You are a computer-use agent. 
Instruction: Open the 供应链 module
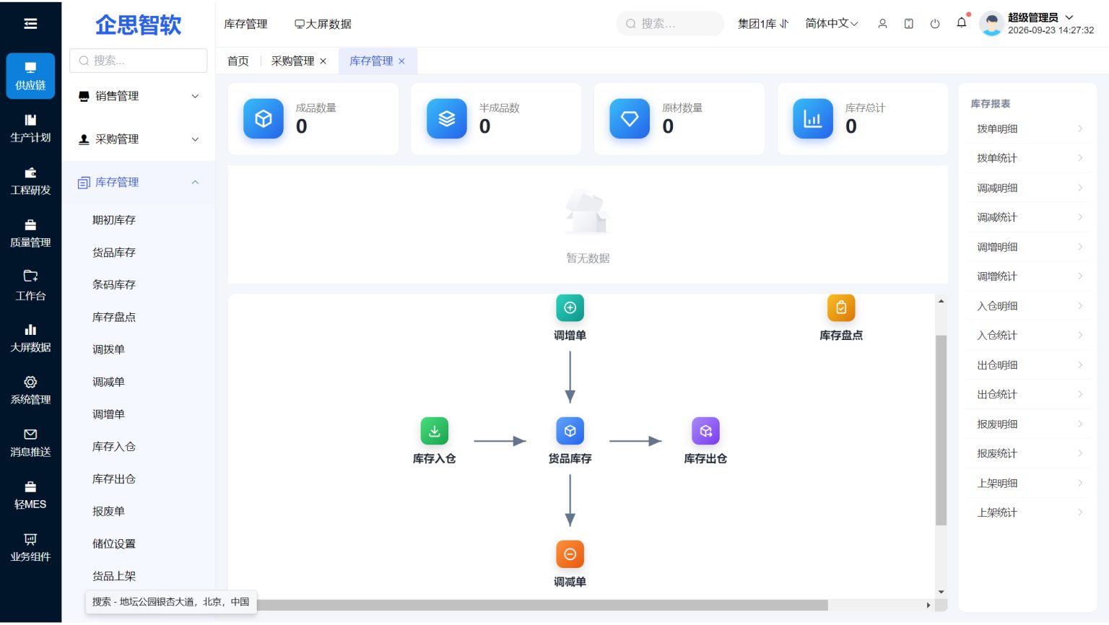pyautogui.click(x=30, y=76)
